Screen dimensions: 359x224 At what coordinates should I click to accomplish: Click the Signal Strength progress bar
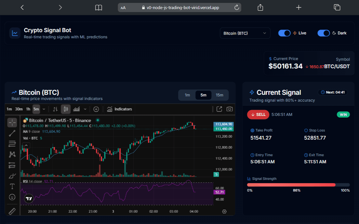tap(298, 185)
